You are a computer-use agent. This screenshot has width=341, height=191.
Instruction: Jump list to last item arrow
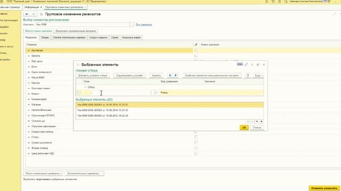262,121
